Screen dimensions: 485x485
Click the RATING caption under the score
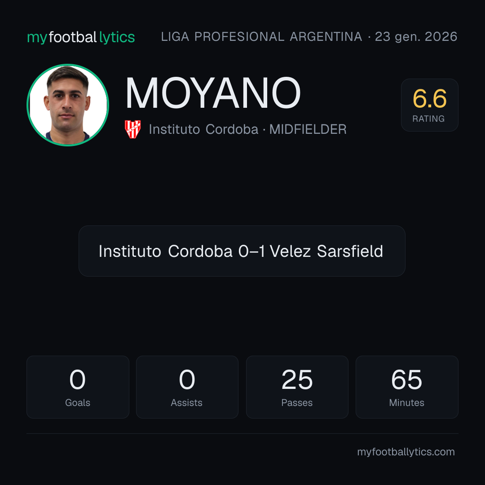(x=428, y=119)
